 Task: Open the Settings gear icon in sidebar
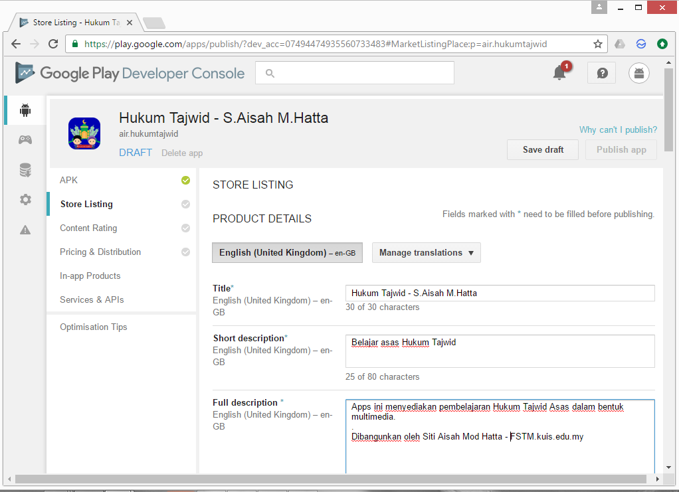25,199
